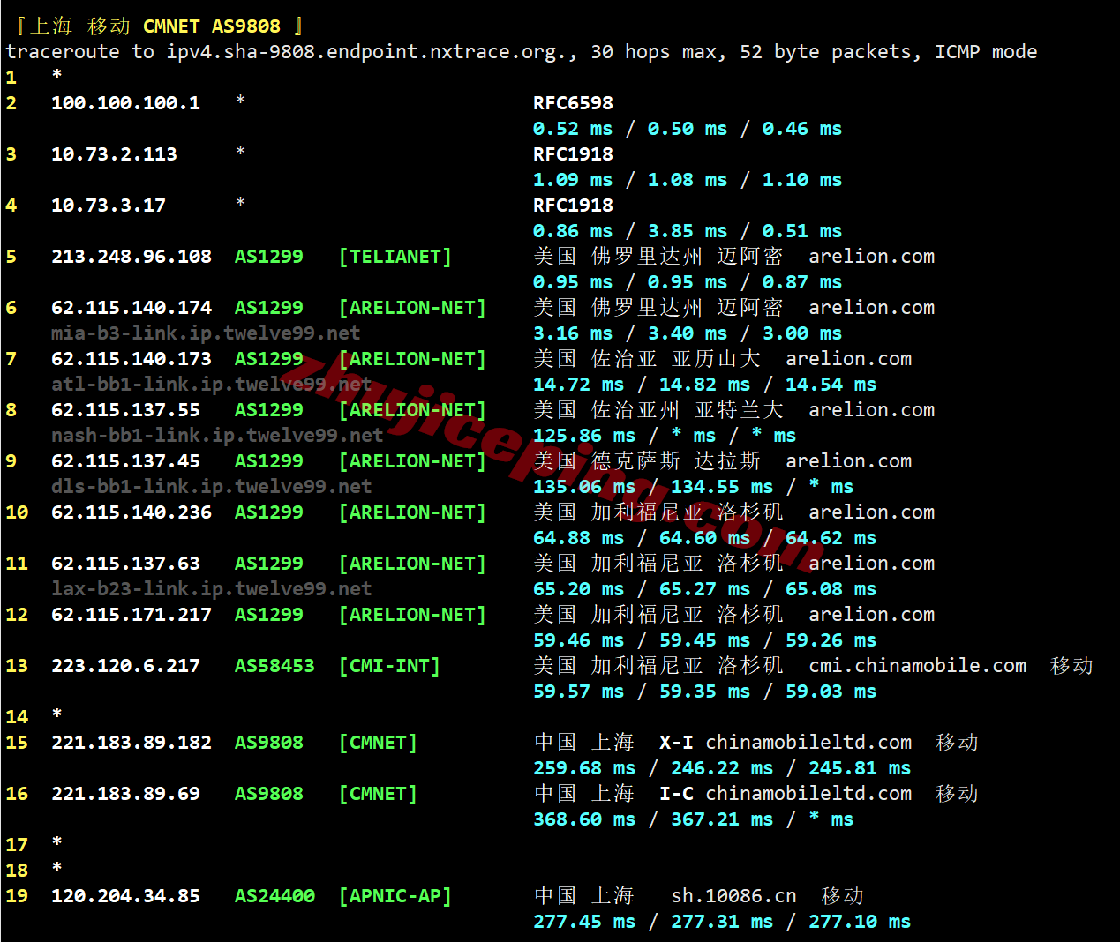1120x942 pixels.
Task: Select IP 62.115.137.45
Action: point(125,461)
